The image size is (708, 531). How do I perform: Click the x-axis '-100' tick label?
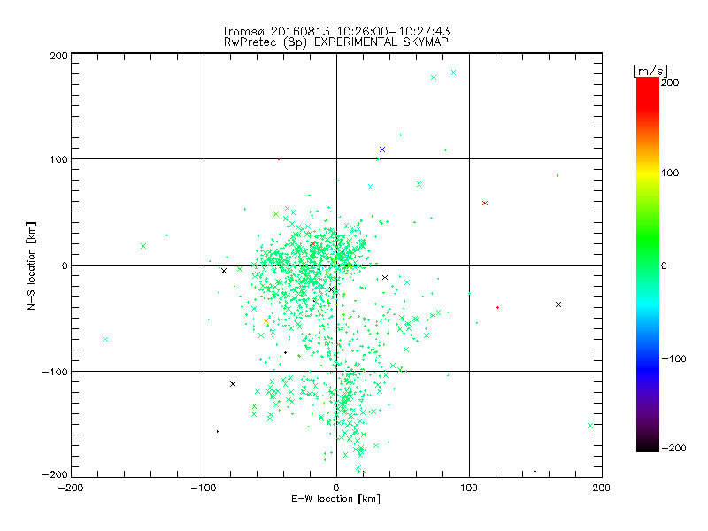coord(204,488)
